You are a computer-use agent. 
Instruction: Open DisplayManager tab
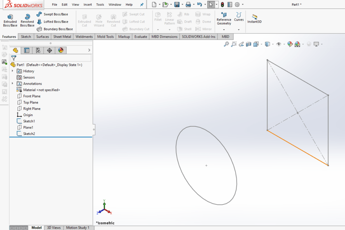click(x=61, y=51)
